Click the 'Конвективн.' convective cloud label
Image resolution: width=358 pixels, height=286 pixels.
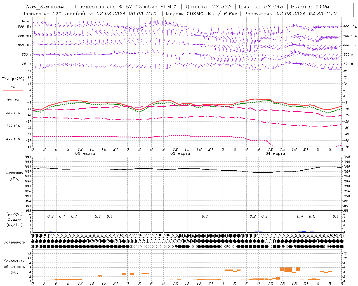pyautogui.click(x=14, y=261)
